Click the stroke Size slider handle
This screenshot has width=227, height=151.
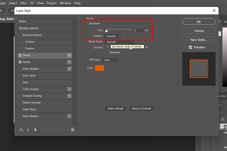[x=107, y=31]
